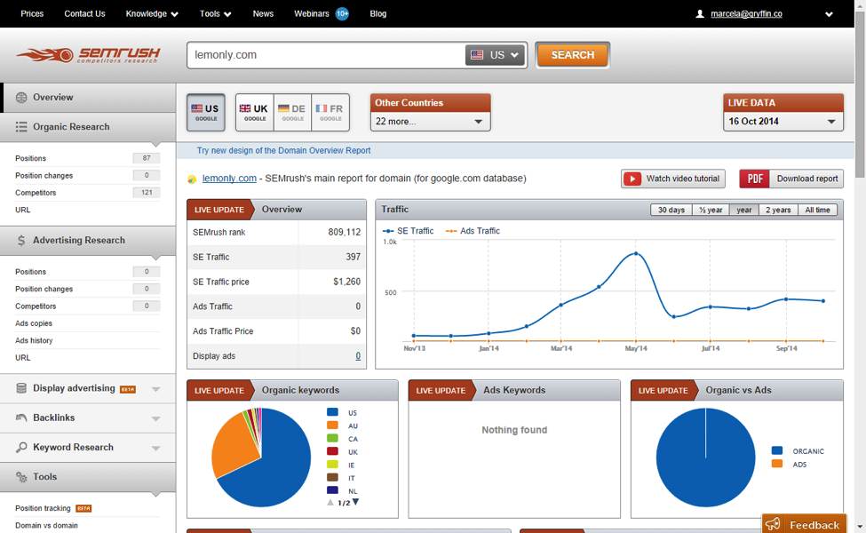Click the Advertising Research dollar icon
866x533 pixels.
point(21,240)
